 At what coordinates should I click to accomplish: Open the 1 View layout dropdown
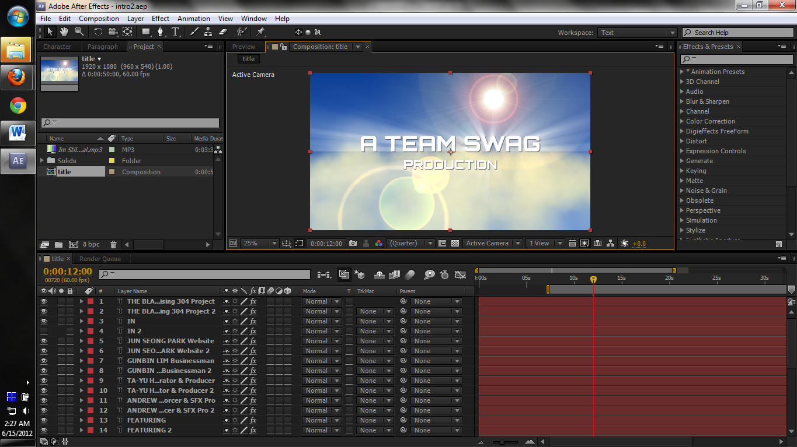point(545,243)
